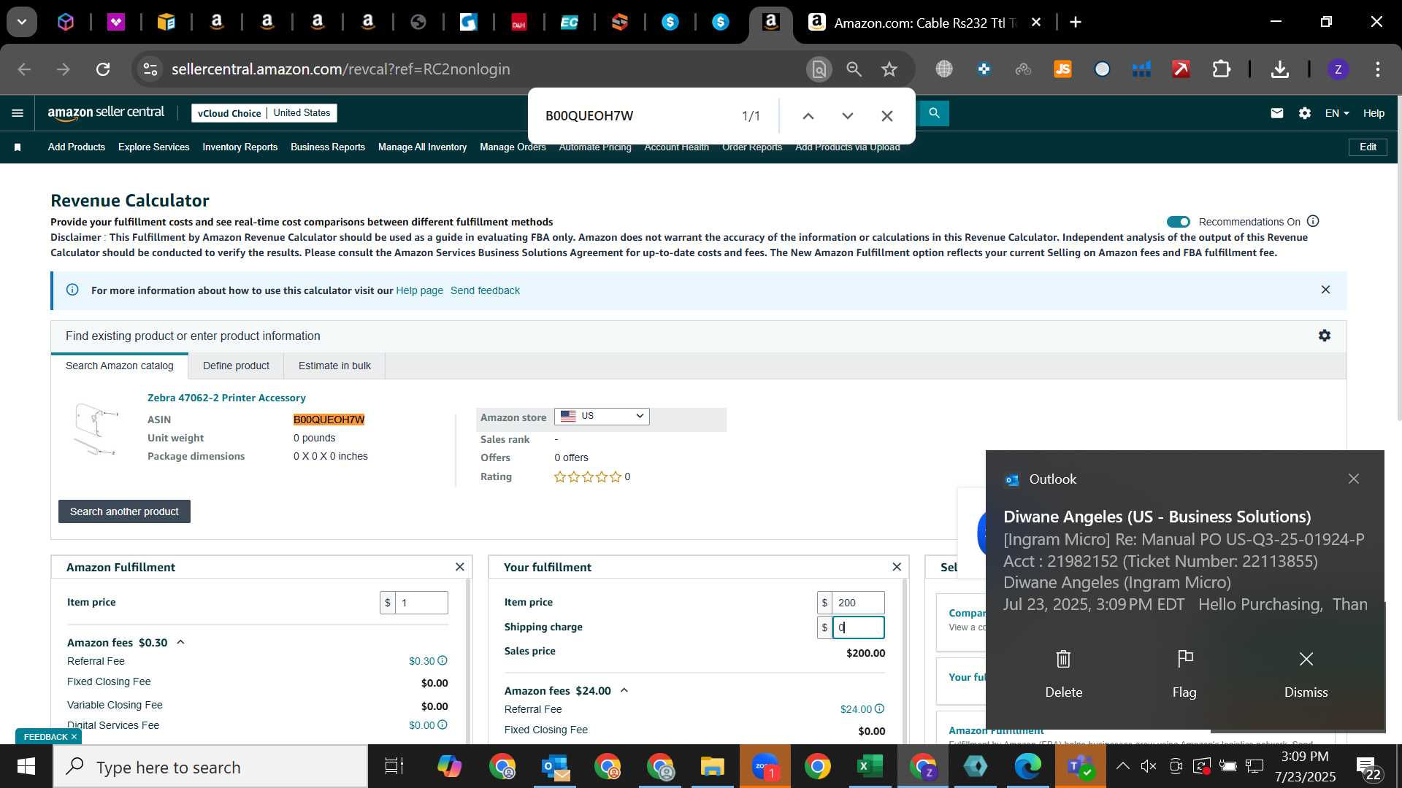Screen dimensions: 1402x788
Task: Click the Recommendations info icon
Action: (x=1313, y=221)
